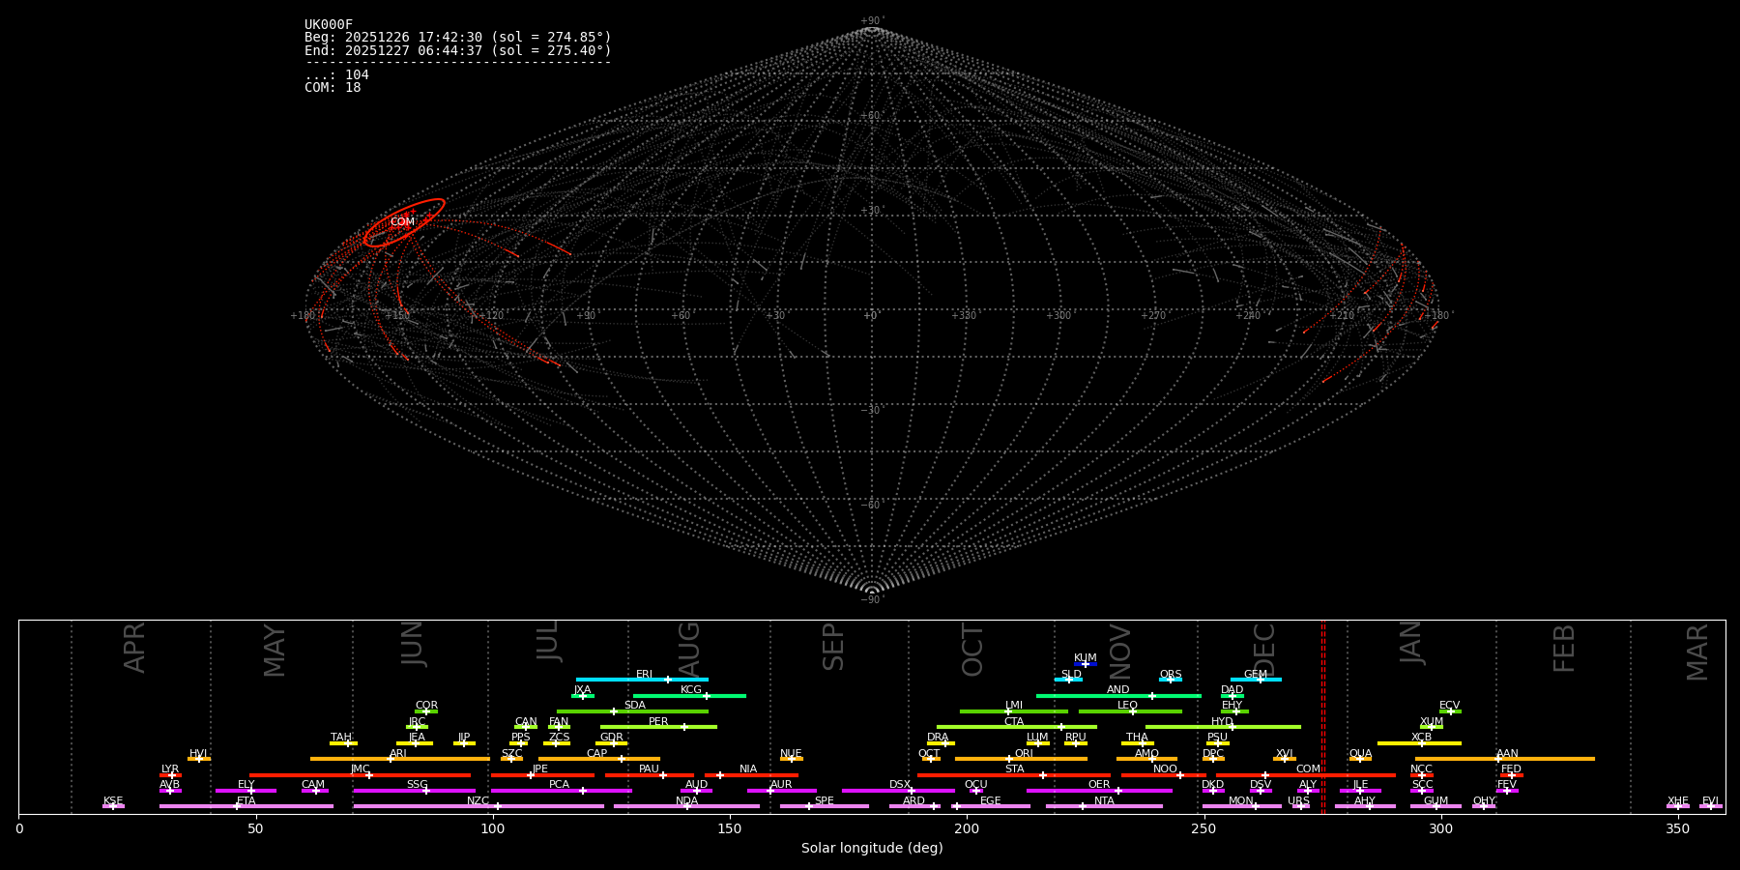Click the KUM shower label
This screenshot has width=1740, height=870.
point(1086,658)
